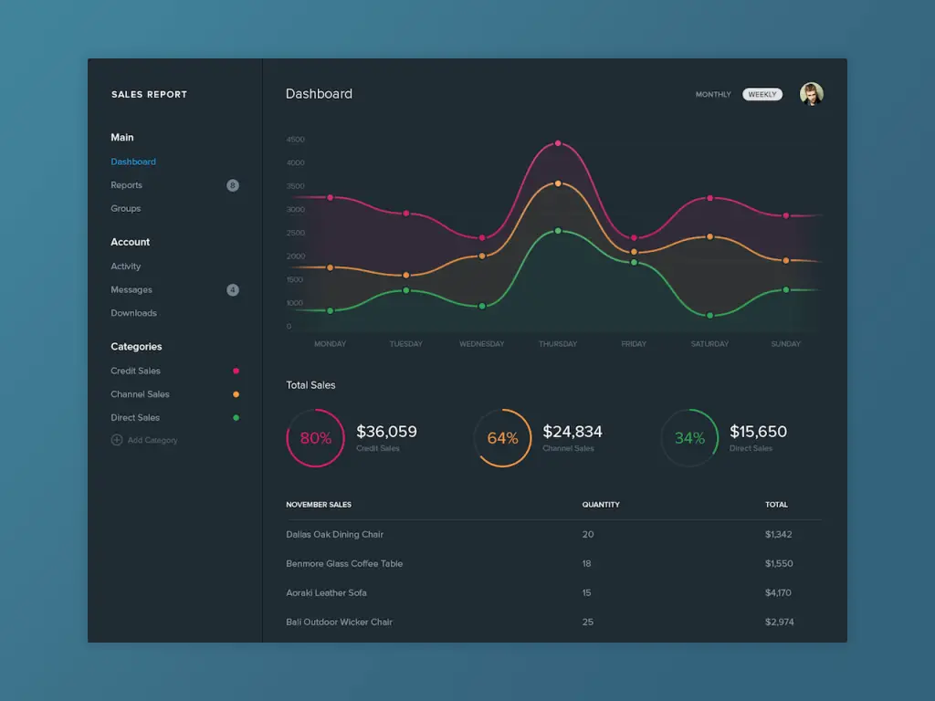Viewport: 935px width, 701px height.
Task: Open the Activity page
Action: [x=125, y=266]
